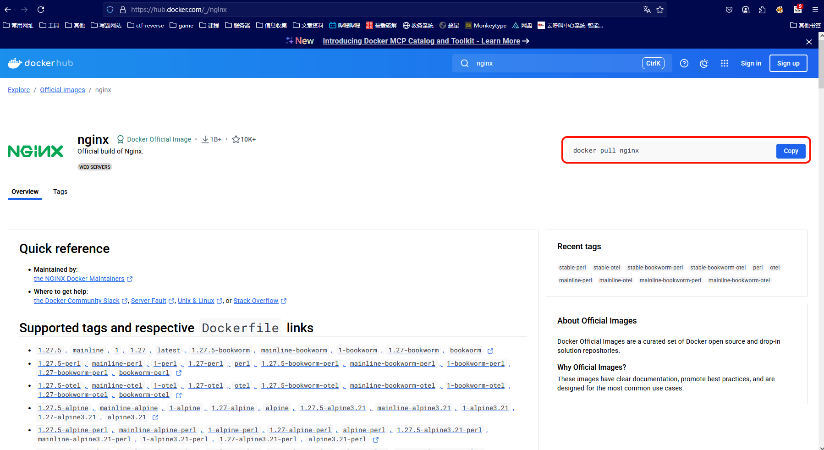Bookmark page with the star icon
Screen dimensions: 824x450
point(660,10)
